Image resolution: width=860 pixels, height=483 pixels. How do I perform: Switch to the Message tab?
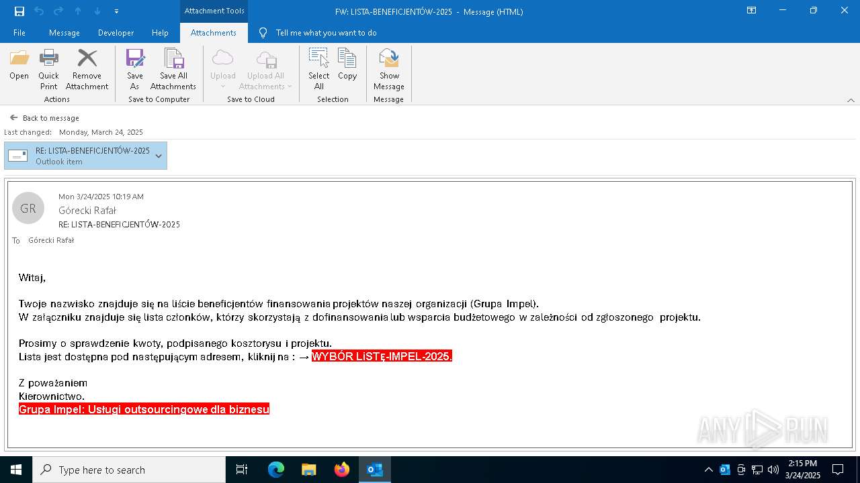[x=64, y=33]
